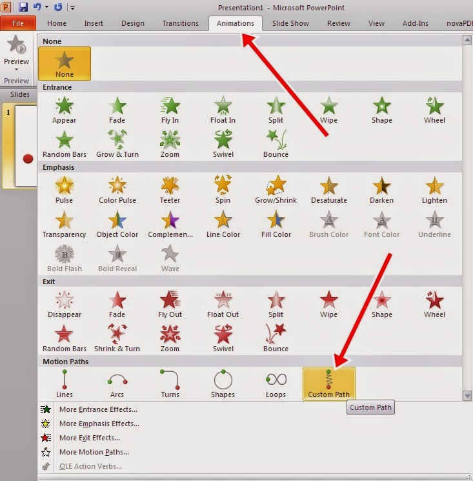
Task: Switch to the View tab
Action: pos(376,23)
